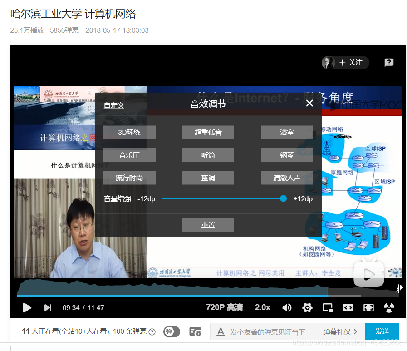Click the upload date 2018-05-17 18:03:03
The width and height of the screenshot is (407, 351).
click(117, 30)
